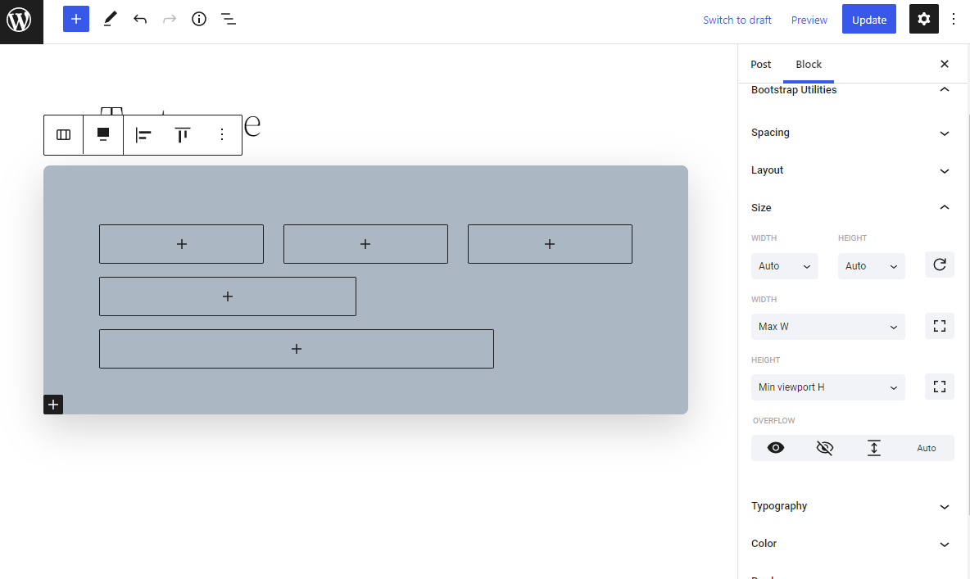The image size is (970, 579).
Task: Set overflow to Auto
Action: click(926, 448)
